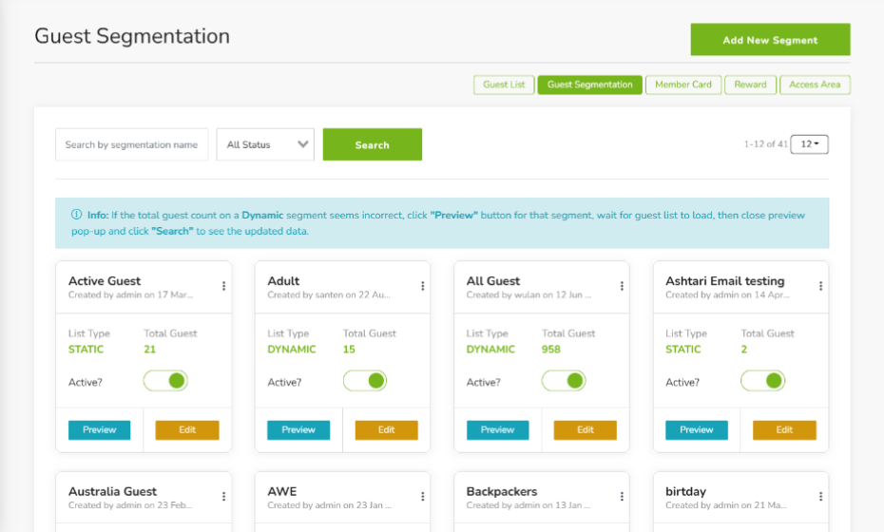
Task: Open the Adult card's three-dot menu
Action: pyautogui.click(x=422, y=286)
